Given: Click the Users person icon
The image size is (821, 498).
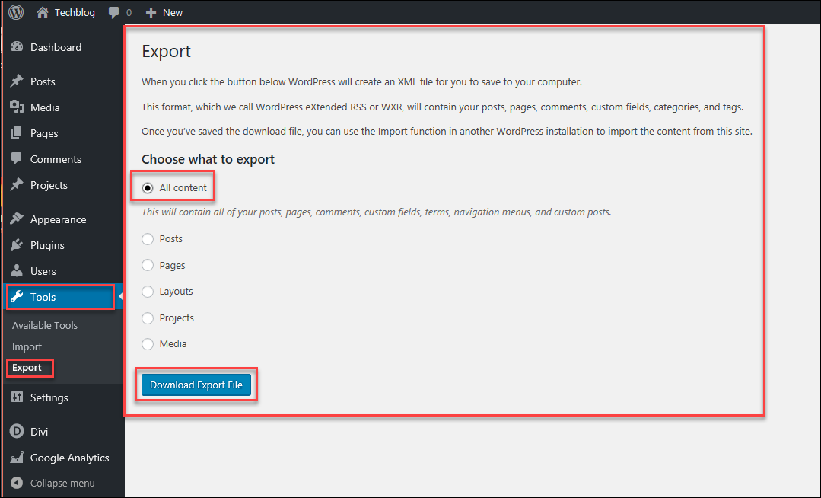Looking at the screenshot, I should (17, 270).
